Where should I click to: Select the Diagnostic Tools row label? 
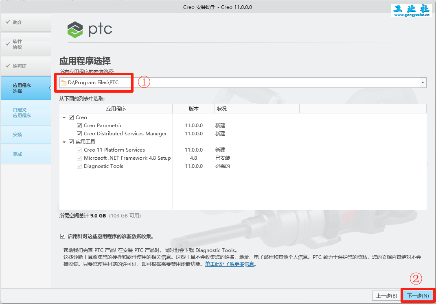103,166
